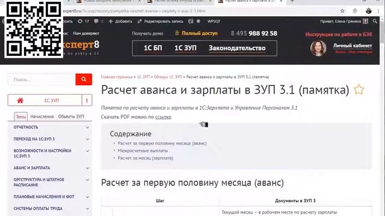385x216 pixels.
Task: Open the browser profile avatar icon
Action: 368,11
